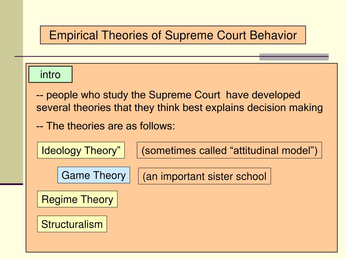
Task: Click the attitudinal model note box
Action: 229,150
